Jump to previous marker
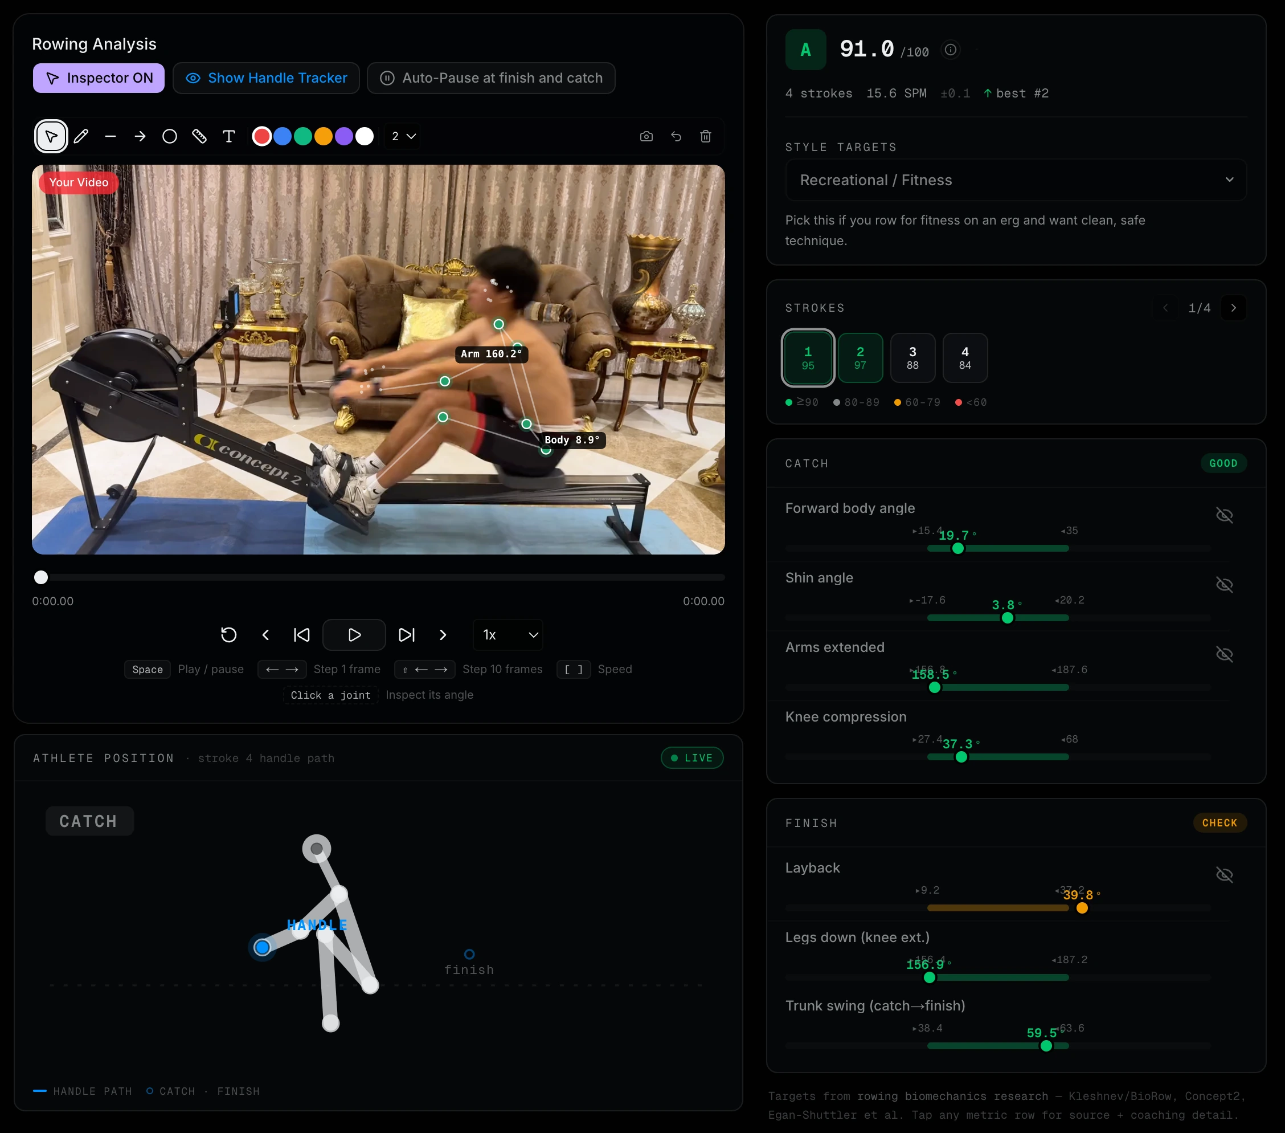The image size is (1285, 1133). pos(302,635)
